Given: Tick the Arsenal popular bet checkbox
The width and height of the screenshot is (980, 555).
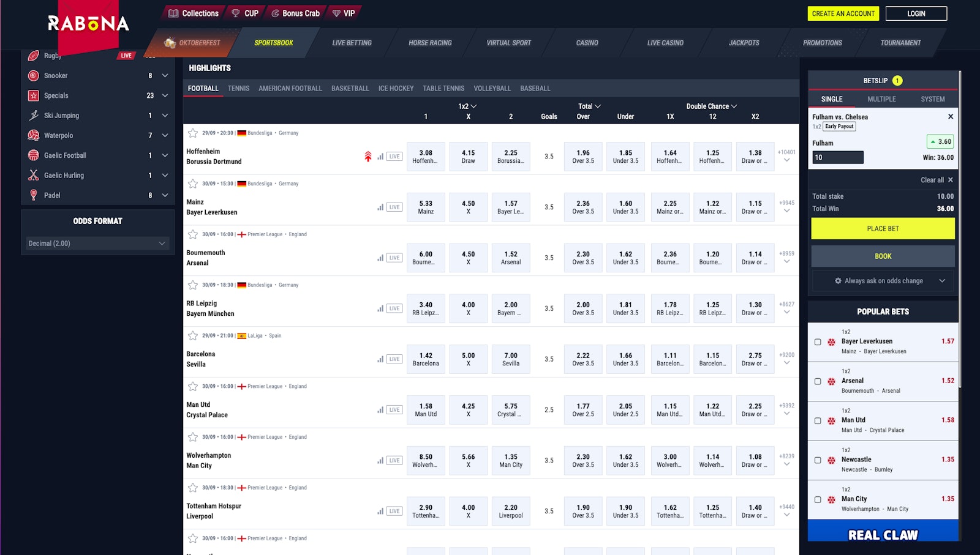Looking at the screenshot, I should tap(818, 381).
